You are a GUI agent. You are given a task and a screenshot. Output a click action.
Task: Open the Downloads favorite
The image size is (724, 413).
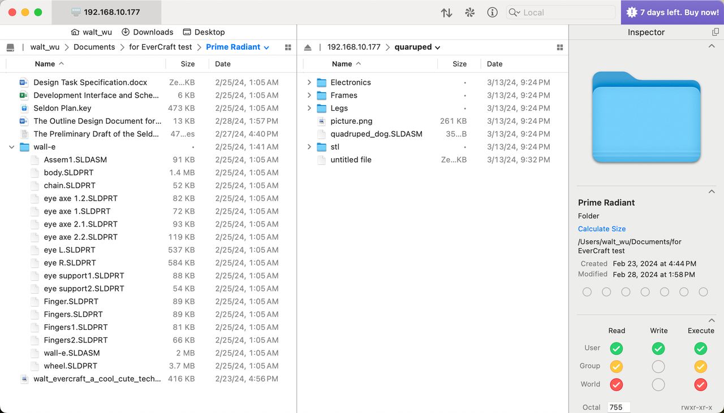(148, 32)
